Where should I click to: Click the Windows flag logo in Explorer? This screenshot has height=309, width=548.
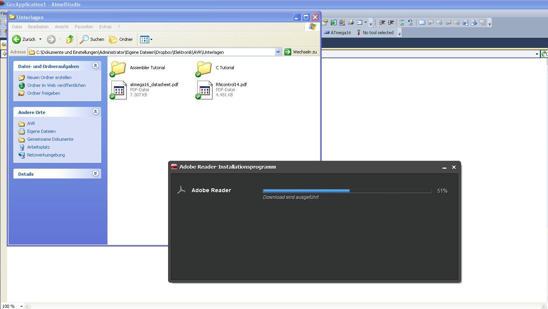(x=313, y=27)
